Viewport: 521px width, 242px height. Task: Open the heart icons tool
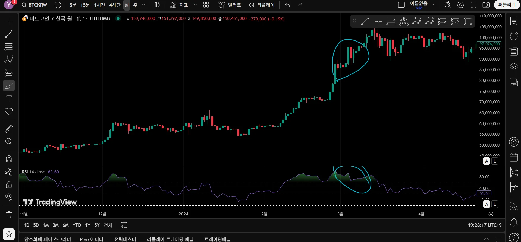coord(9,111)
